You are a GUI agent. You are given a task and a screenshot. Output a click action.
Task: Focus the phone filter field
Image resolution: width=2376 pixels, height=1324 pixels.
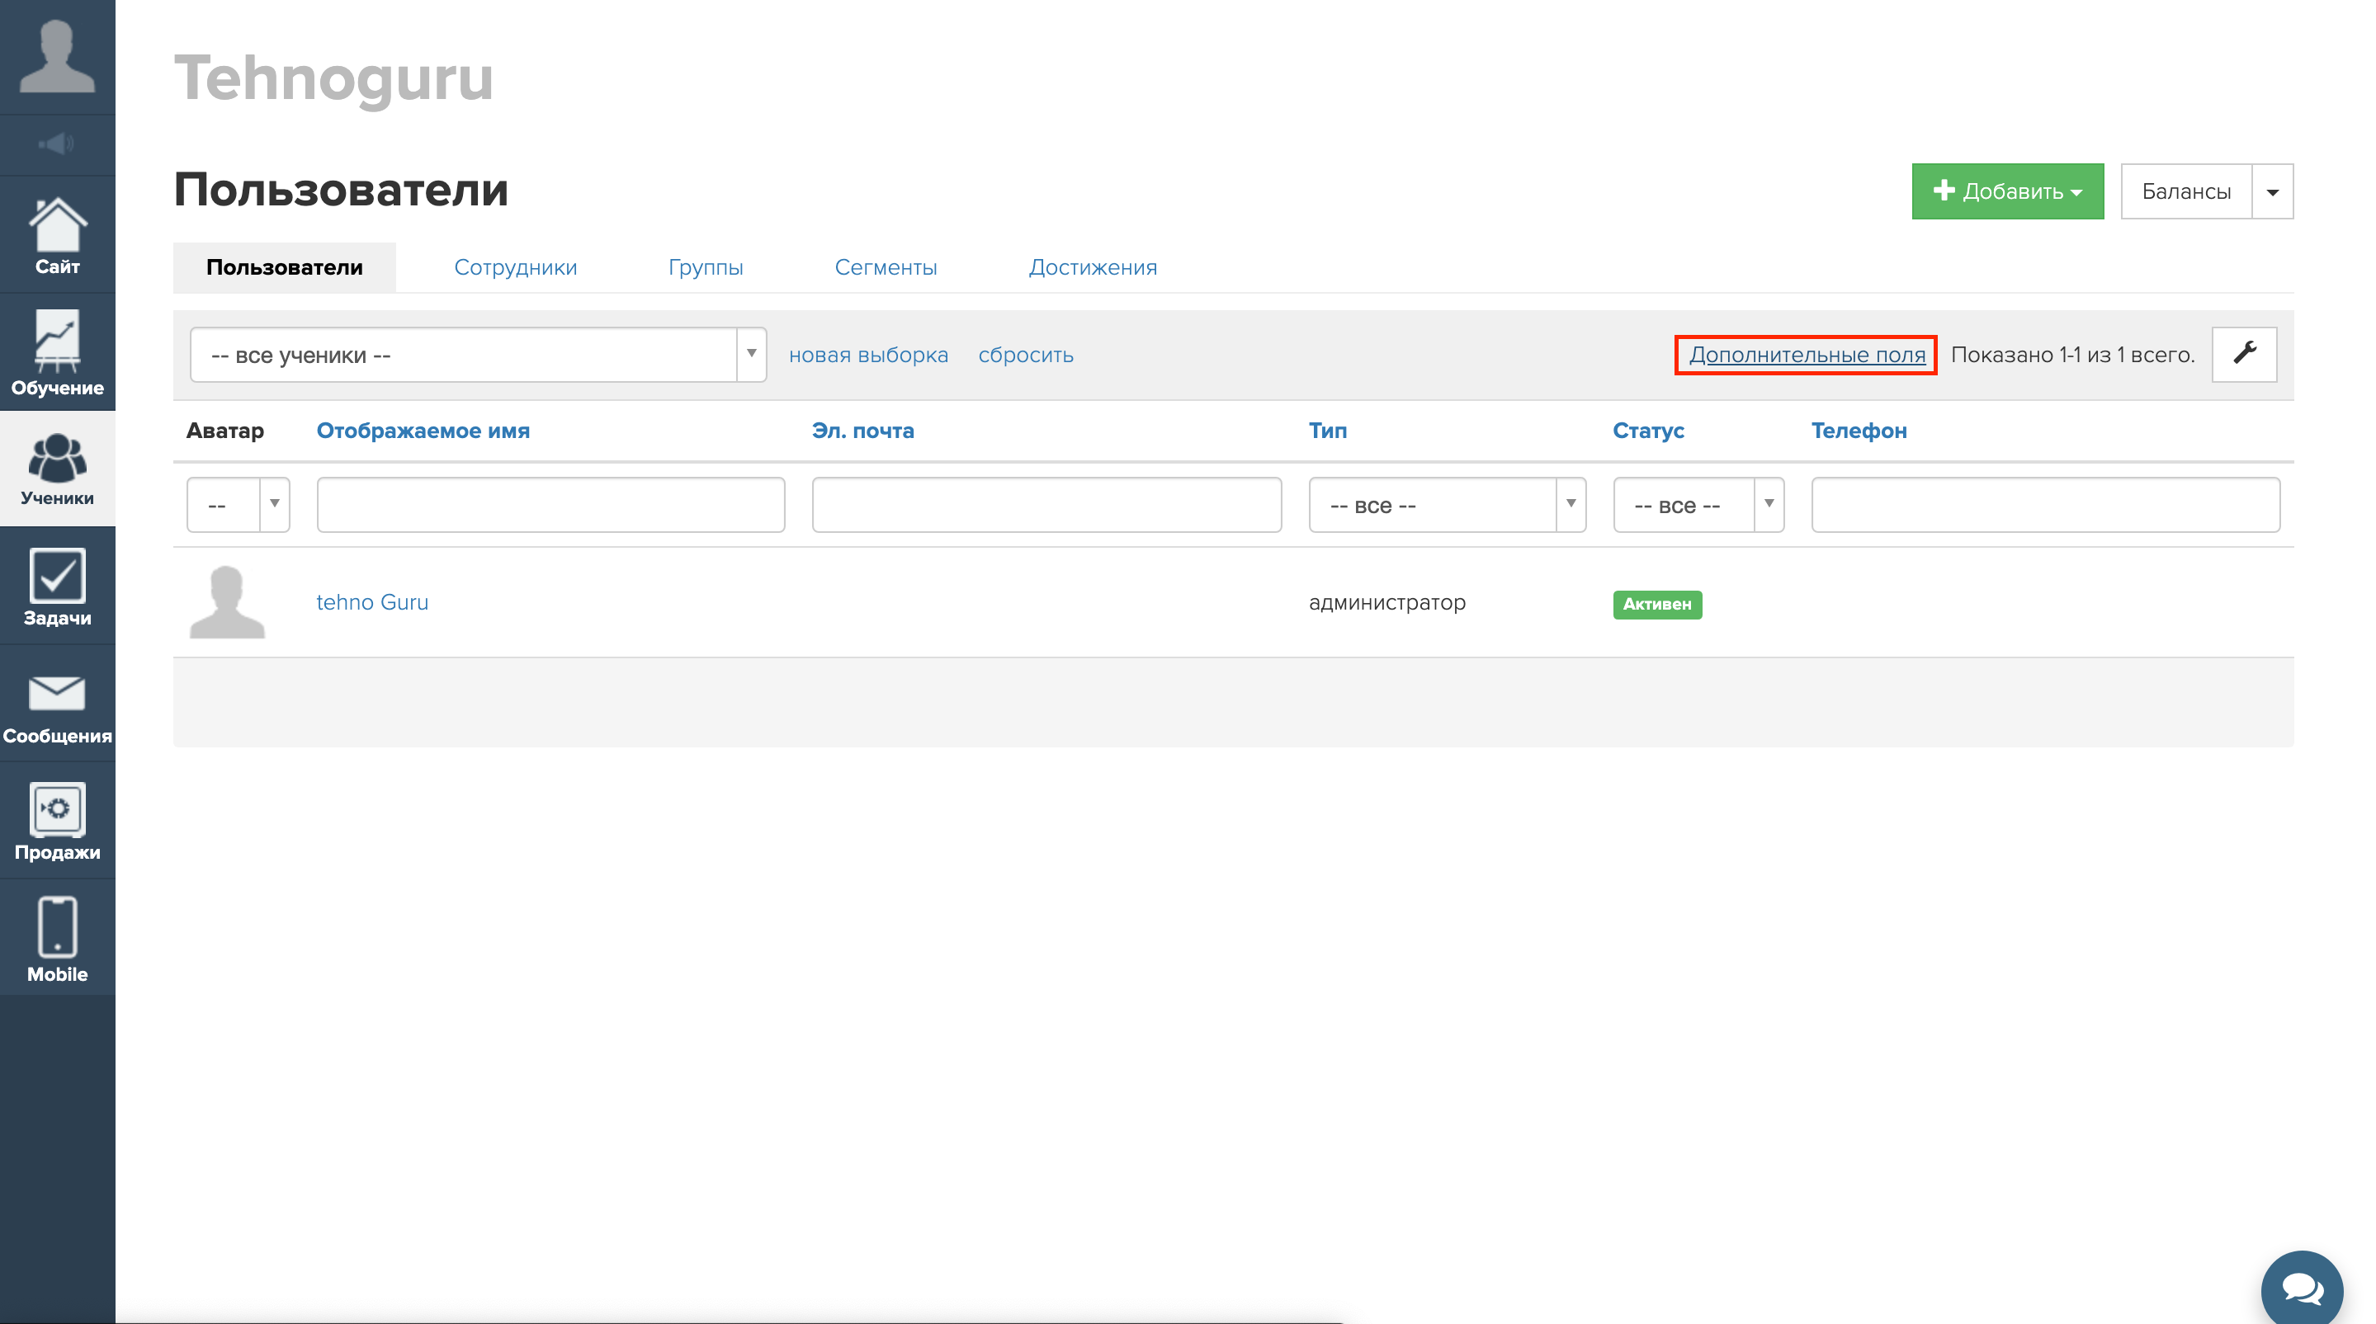(2046, 505)
